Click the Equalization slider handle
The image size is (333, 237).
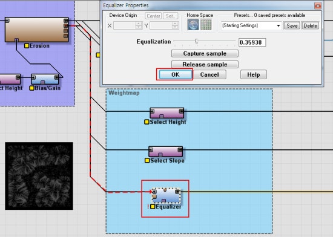pyautogui.click(x=196, y=41)
